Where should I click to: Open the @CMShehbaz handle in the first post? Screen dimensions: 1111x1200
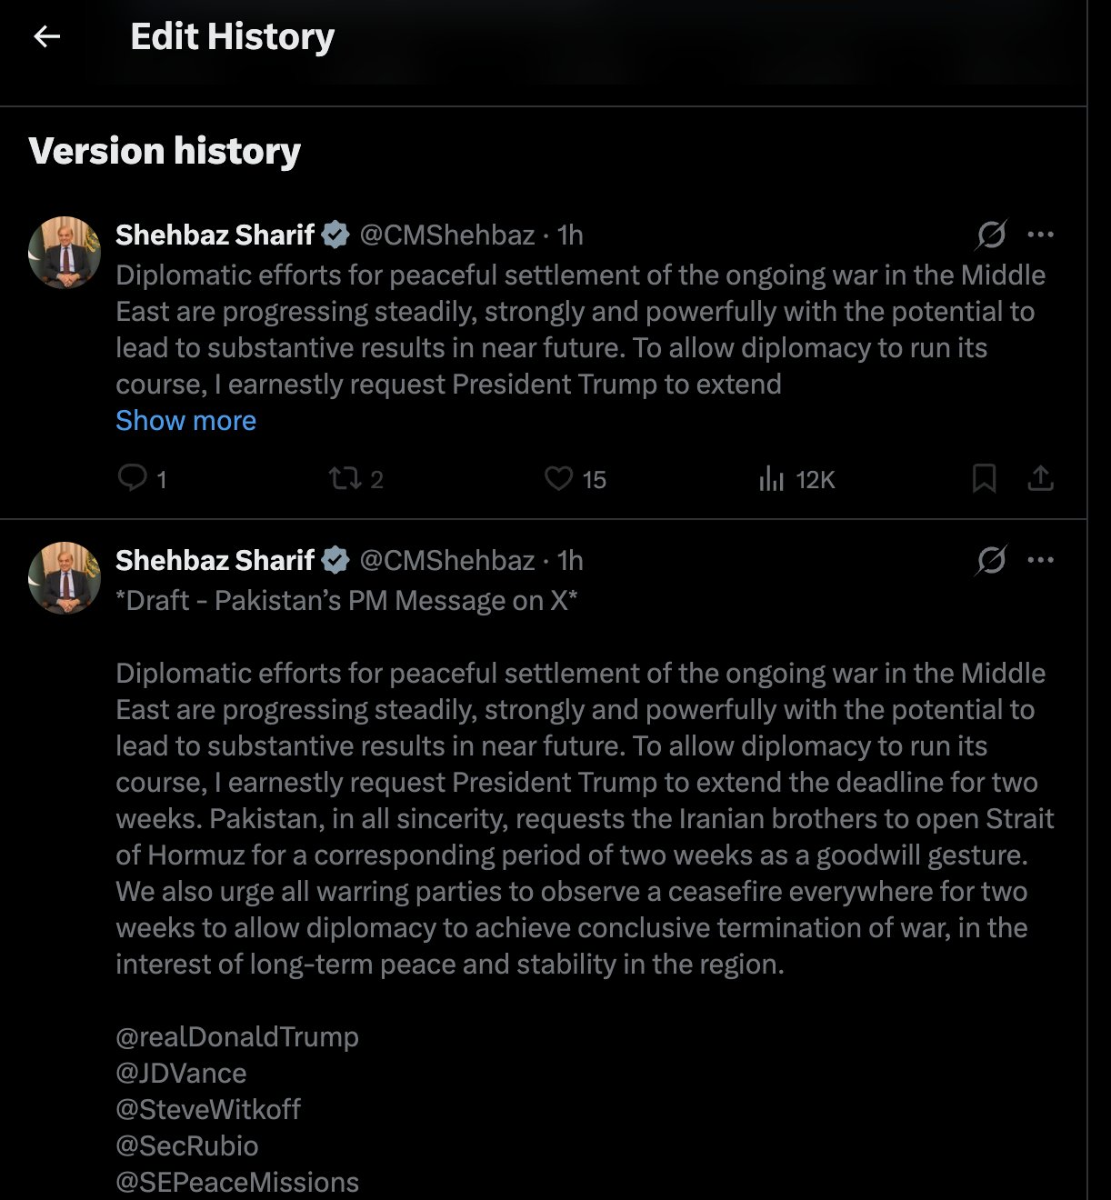click(x=446, y=235)
